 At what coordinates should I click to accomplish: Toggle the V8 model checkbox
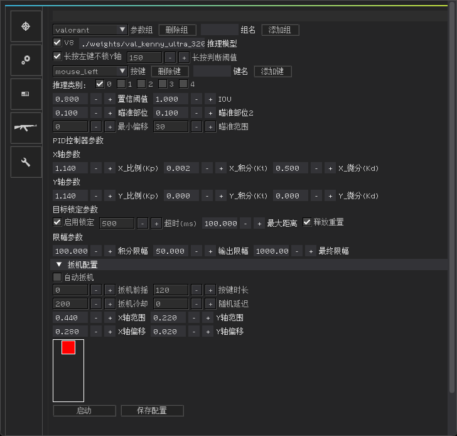[x=58, y=43]
